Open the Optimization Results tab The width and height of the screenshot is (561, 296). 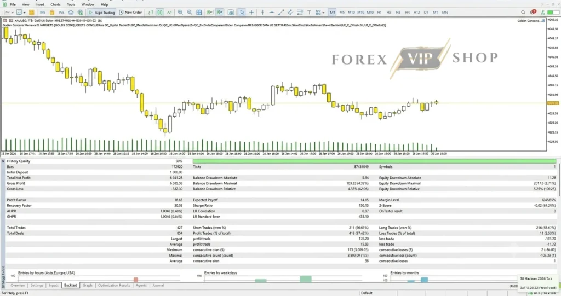pos(114,285)
